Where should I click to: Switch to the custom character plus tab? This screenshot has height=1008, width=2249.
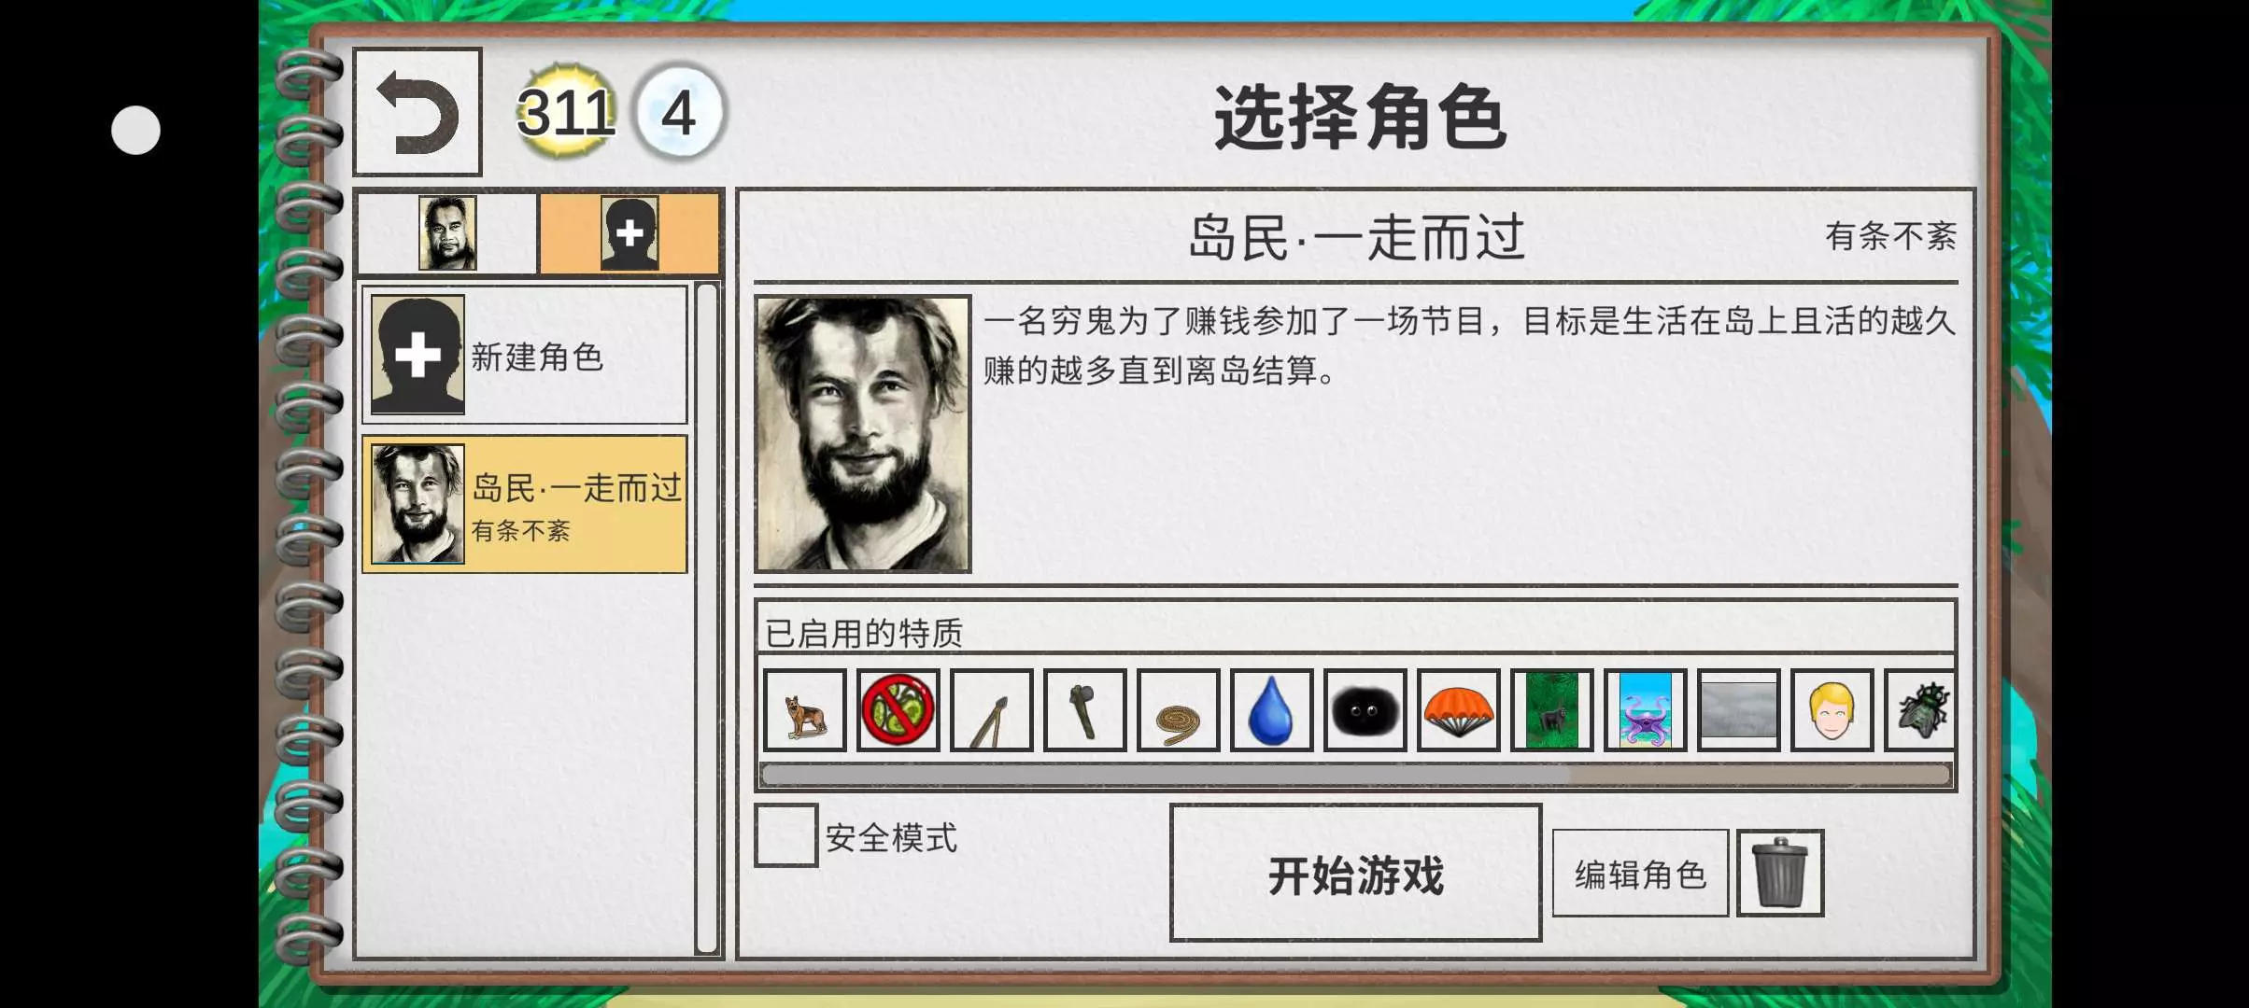click(629, 232)
